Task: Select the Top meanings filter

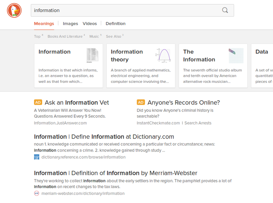Action: [x=38, y=36]
